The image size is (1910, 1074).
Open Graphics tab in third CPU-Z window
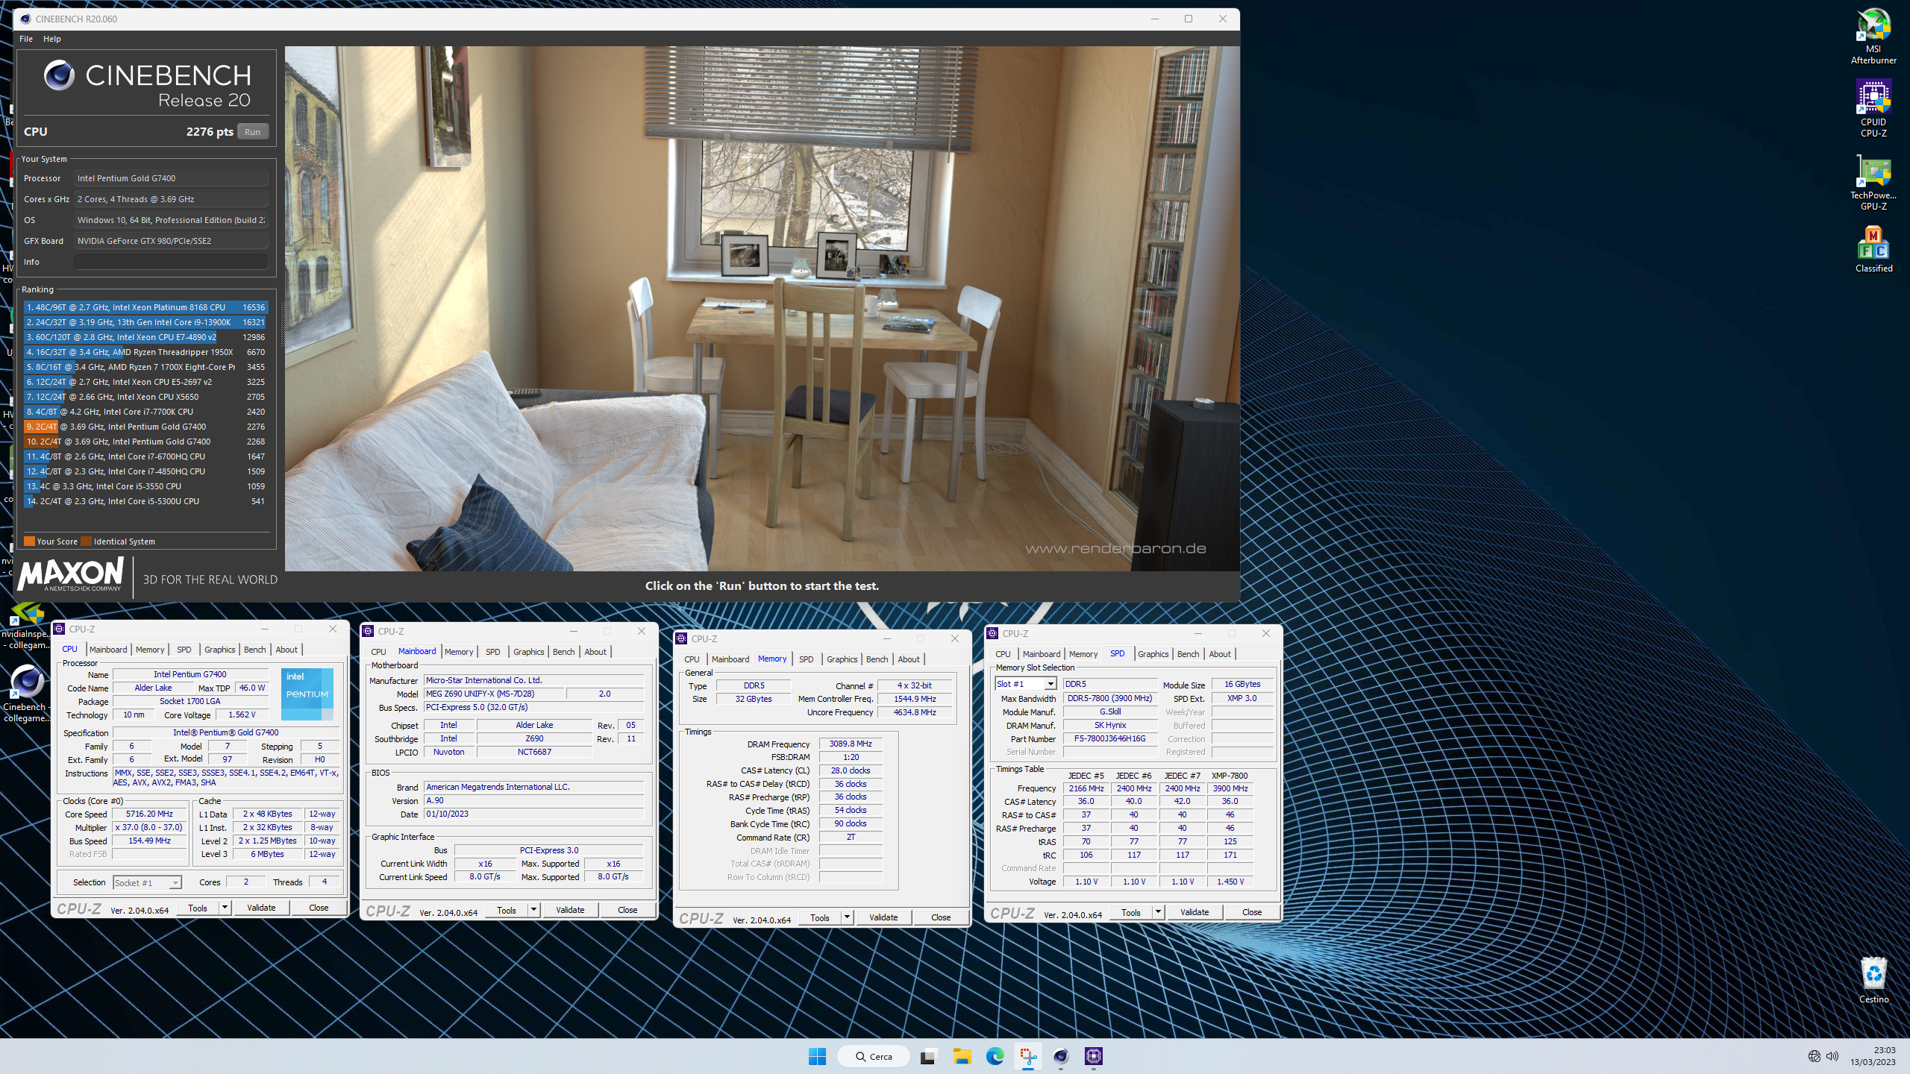[842, 659]
